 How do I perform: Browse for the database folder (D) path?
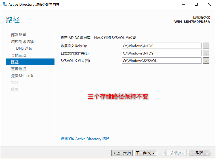206,46
